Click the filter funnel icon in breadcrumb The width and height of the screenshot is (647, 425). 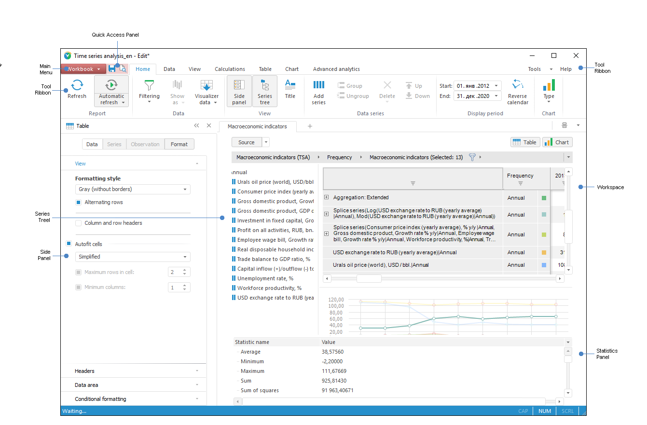tap(472, 157)
